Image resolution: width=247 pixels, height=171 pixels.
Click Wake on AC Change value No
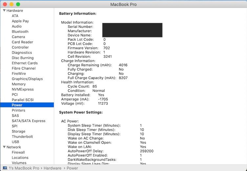tap(142, 138)
